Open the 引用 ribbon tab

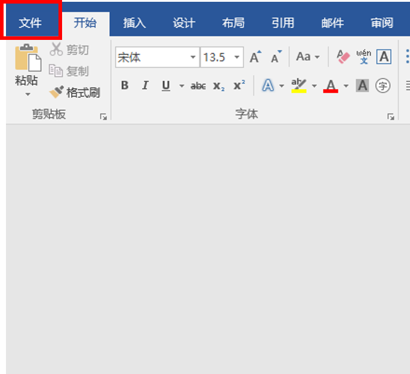pyautogui.click(x=283, y=23)
